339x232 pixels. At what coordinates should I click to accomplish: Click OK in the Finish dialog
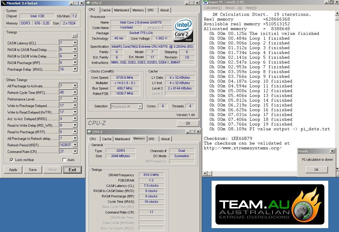tap(317, 170)
